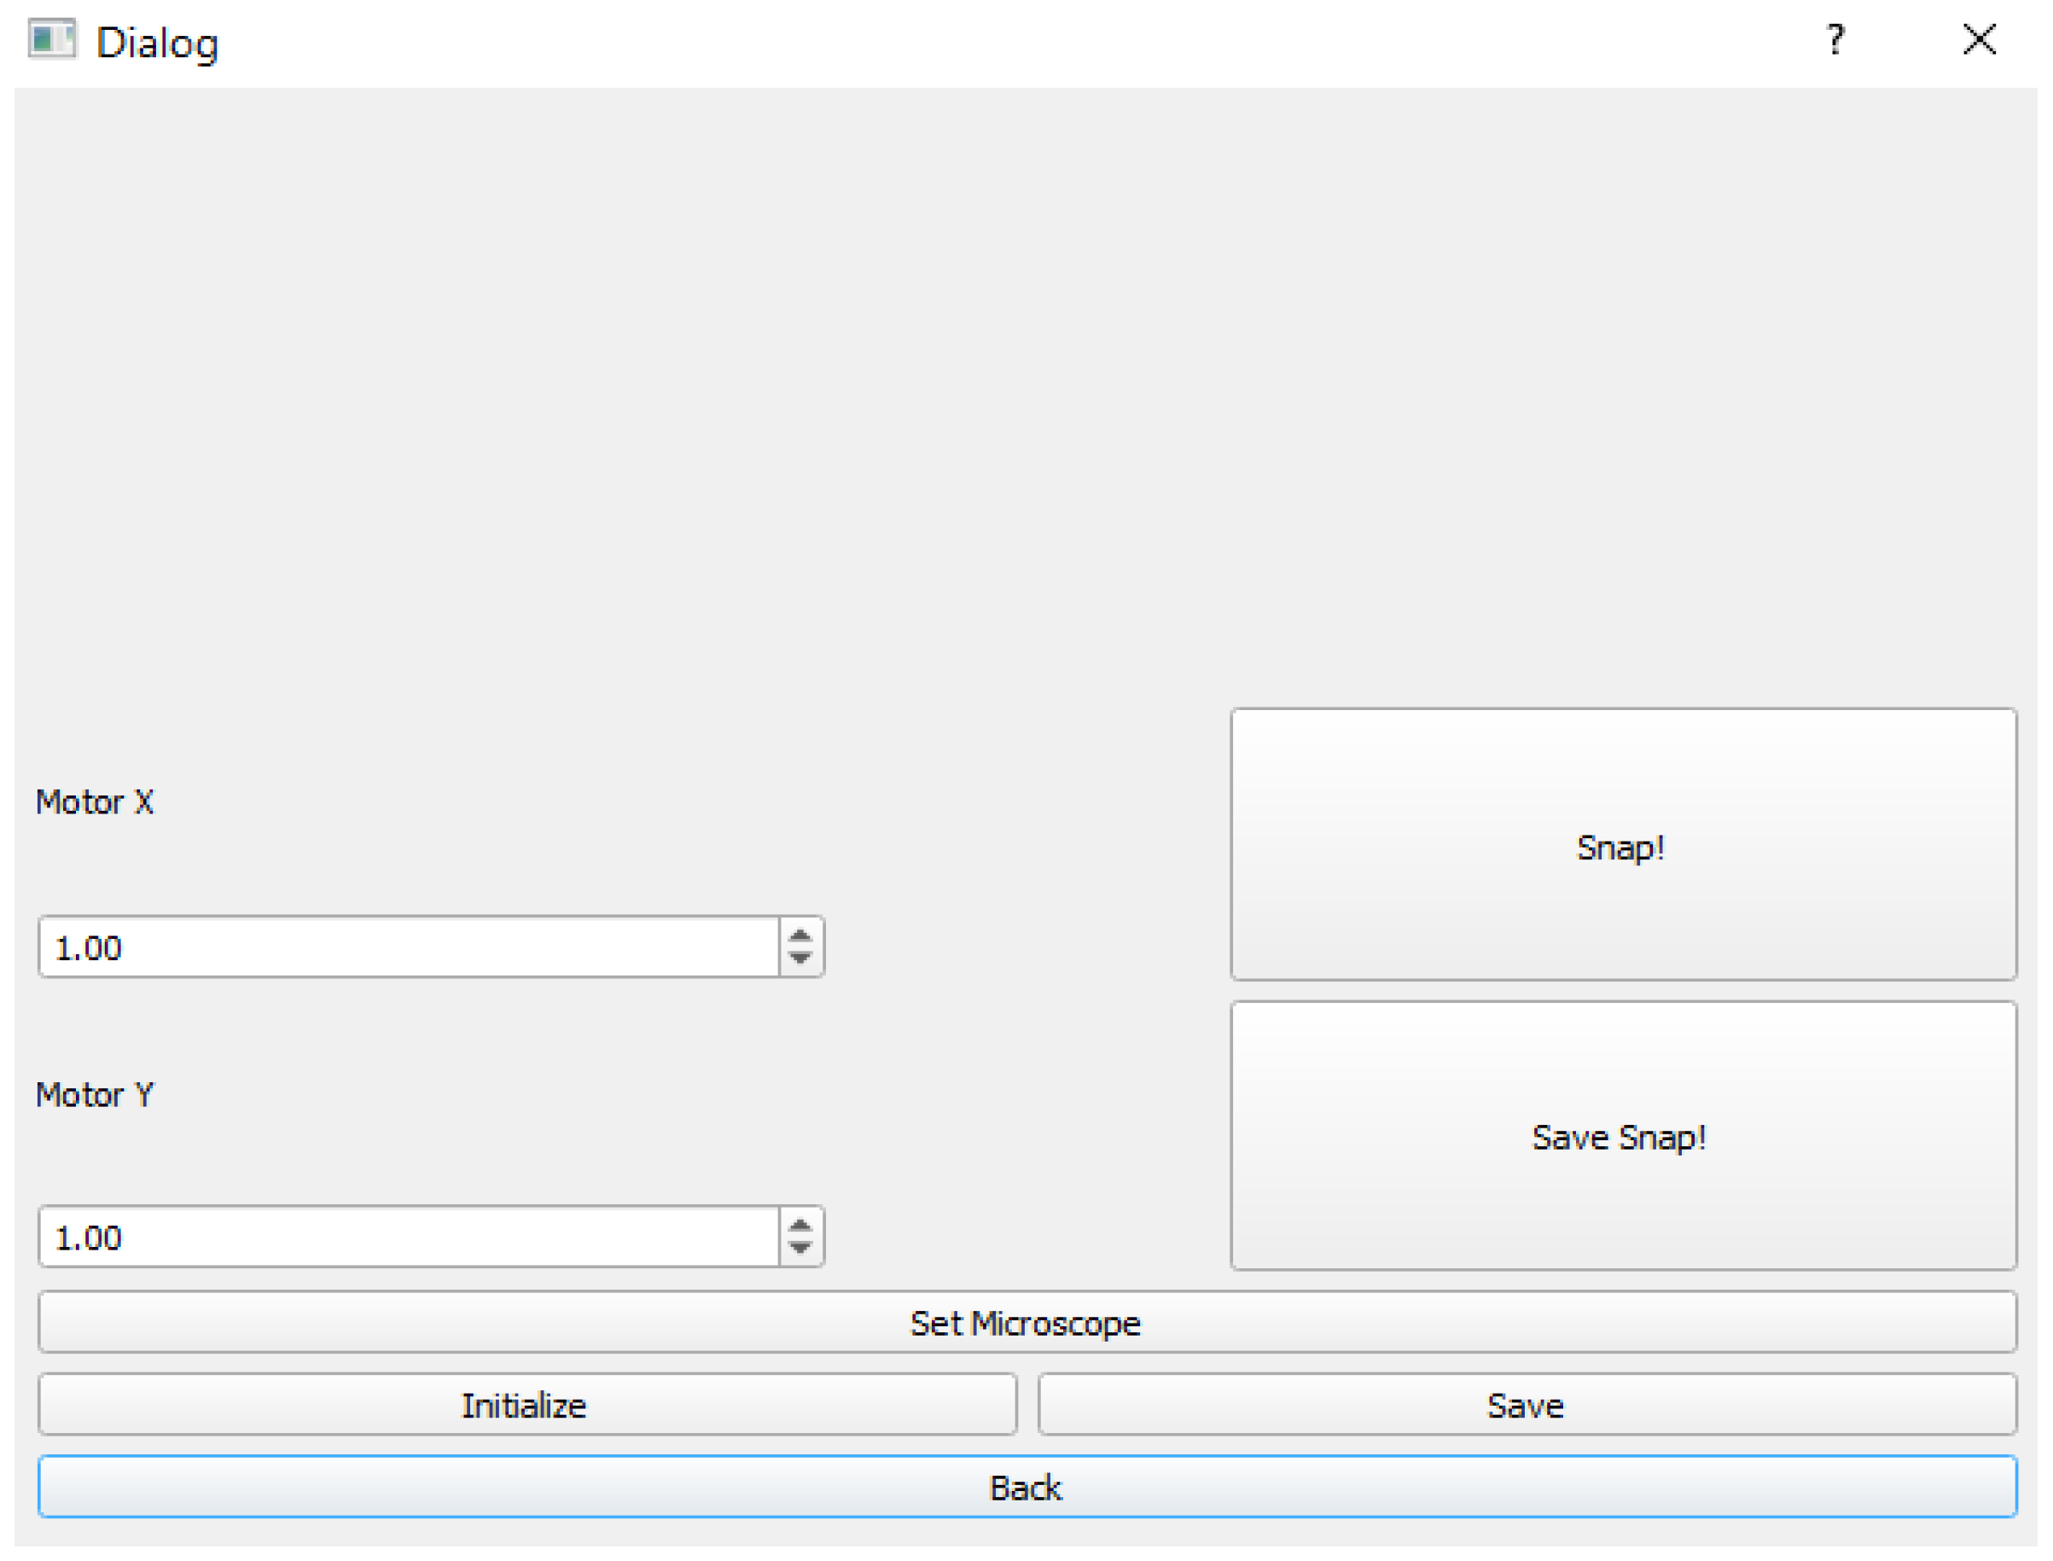
Task: Hit the Initialize button
Action: click(x=526, y=1405)
